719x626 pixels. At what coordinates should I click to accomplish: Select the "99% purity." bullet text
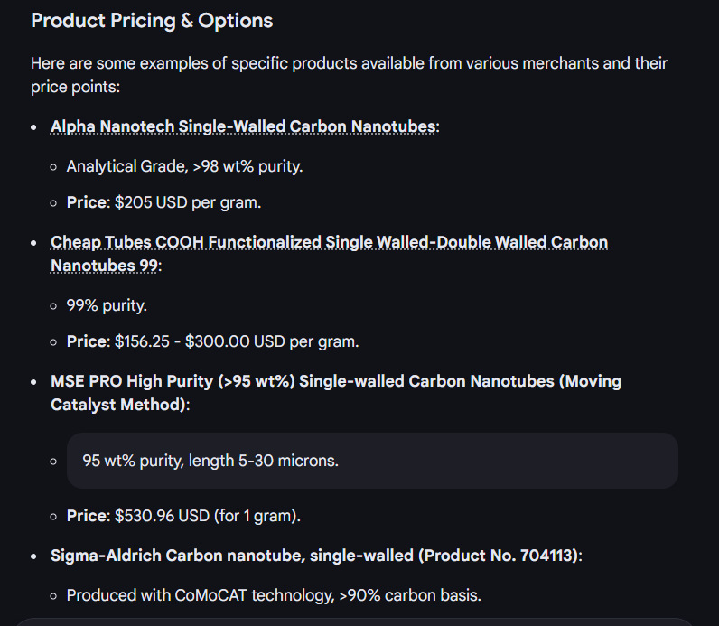point(107,305)
